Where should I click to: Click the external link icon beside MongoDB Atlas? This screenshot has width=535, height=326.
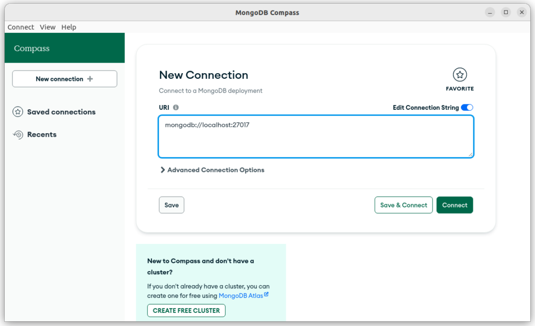coord(266,294)
